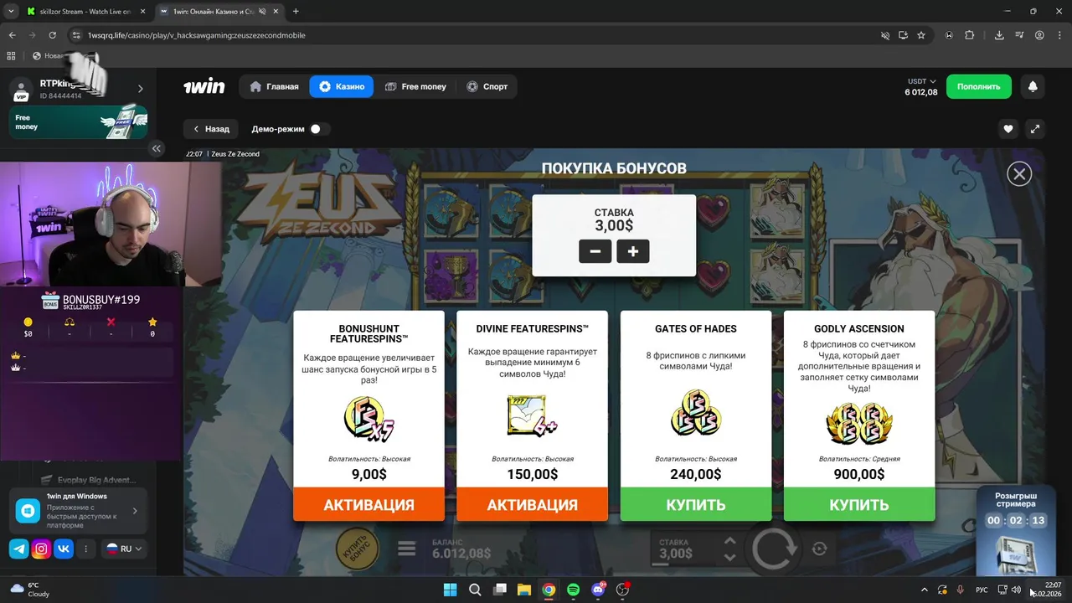This screenshot has width=1072, height=603.
Task: Open the Chrome profile icon
Action: pyautogui.click(x=1039, y=35)
